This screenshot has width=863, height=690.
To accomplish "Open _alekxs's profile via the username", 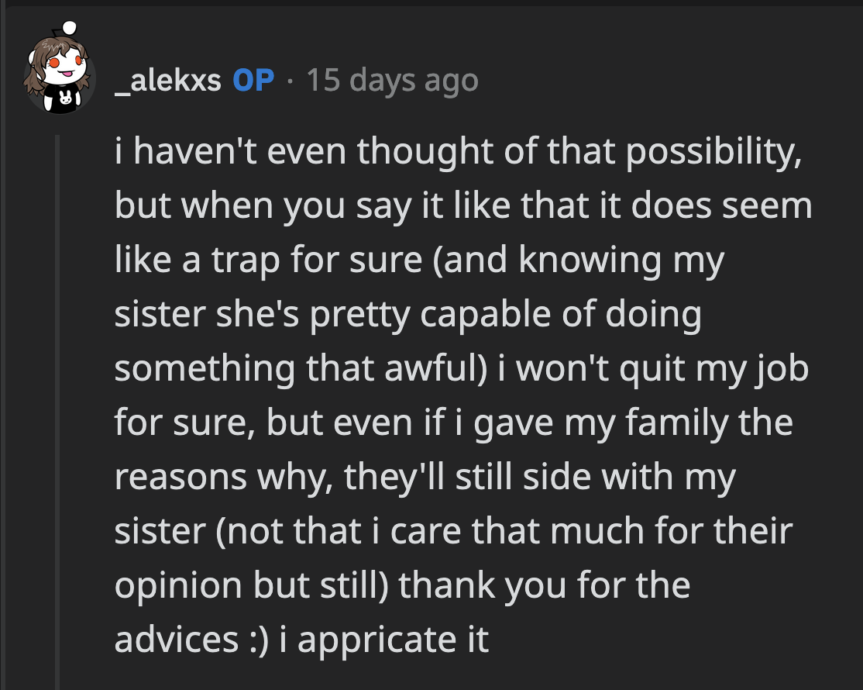I will 170,78.
